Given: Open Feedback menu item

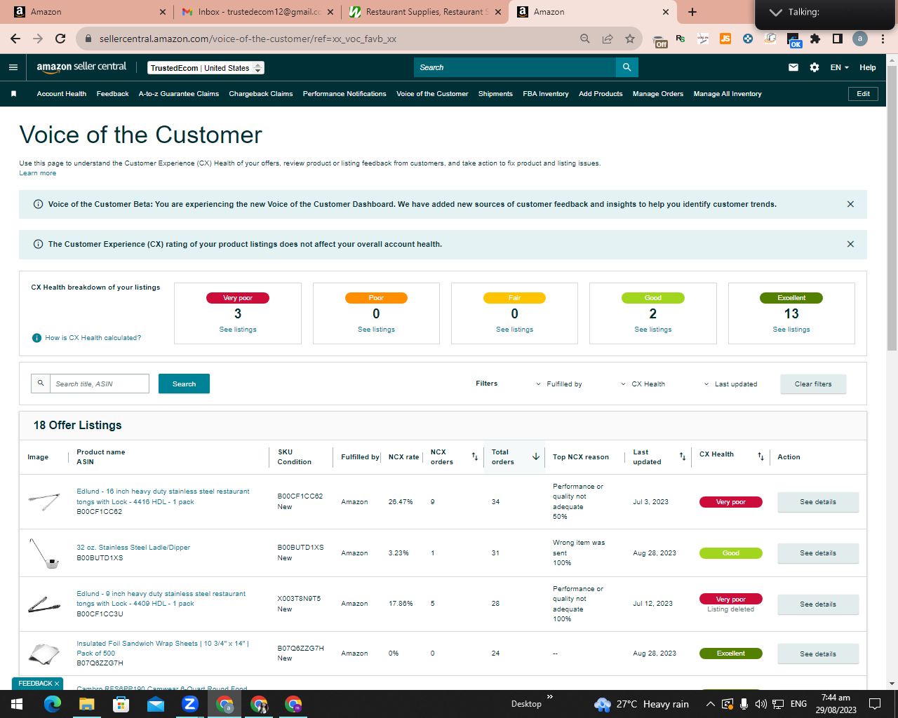Looking at the screenshot, I should coord(113,94).
